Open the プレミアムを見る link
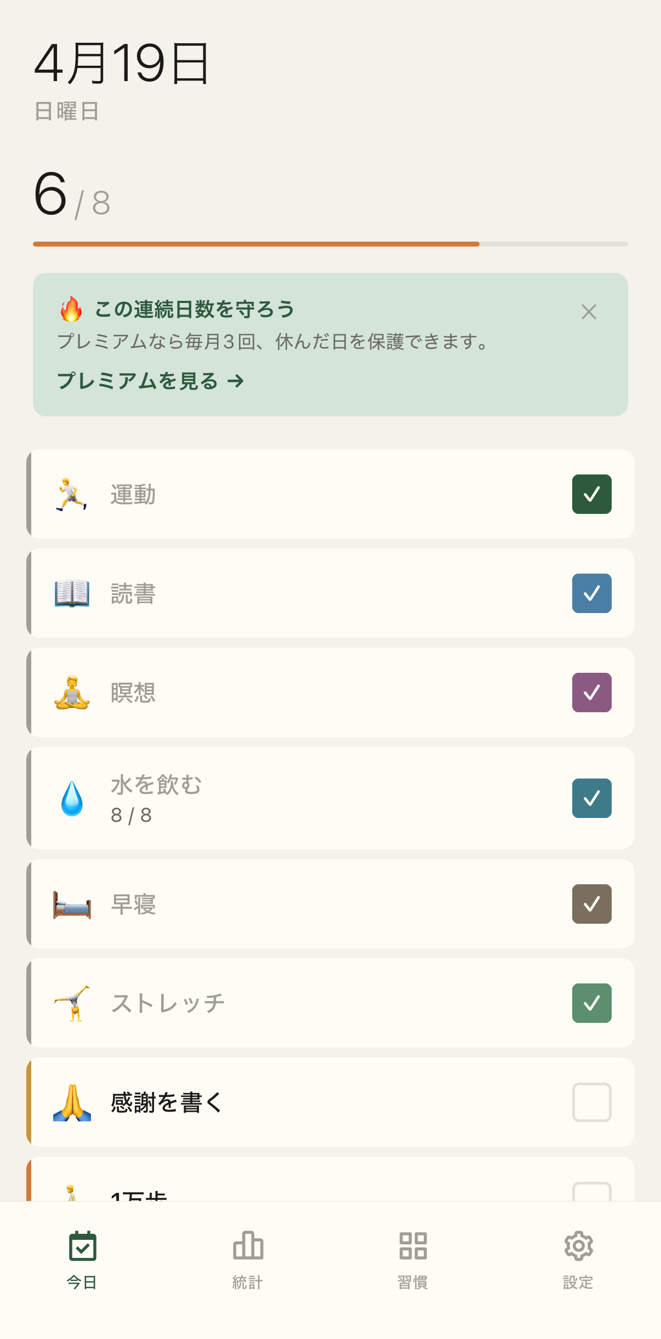 pos(150,381)
